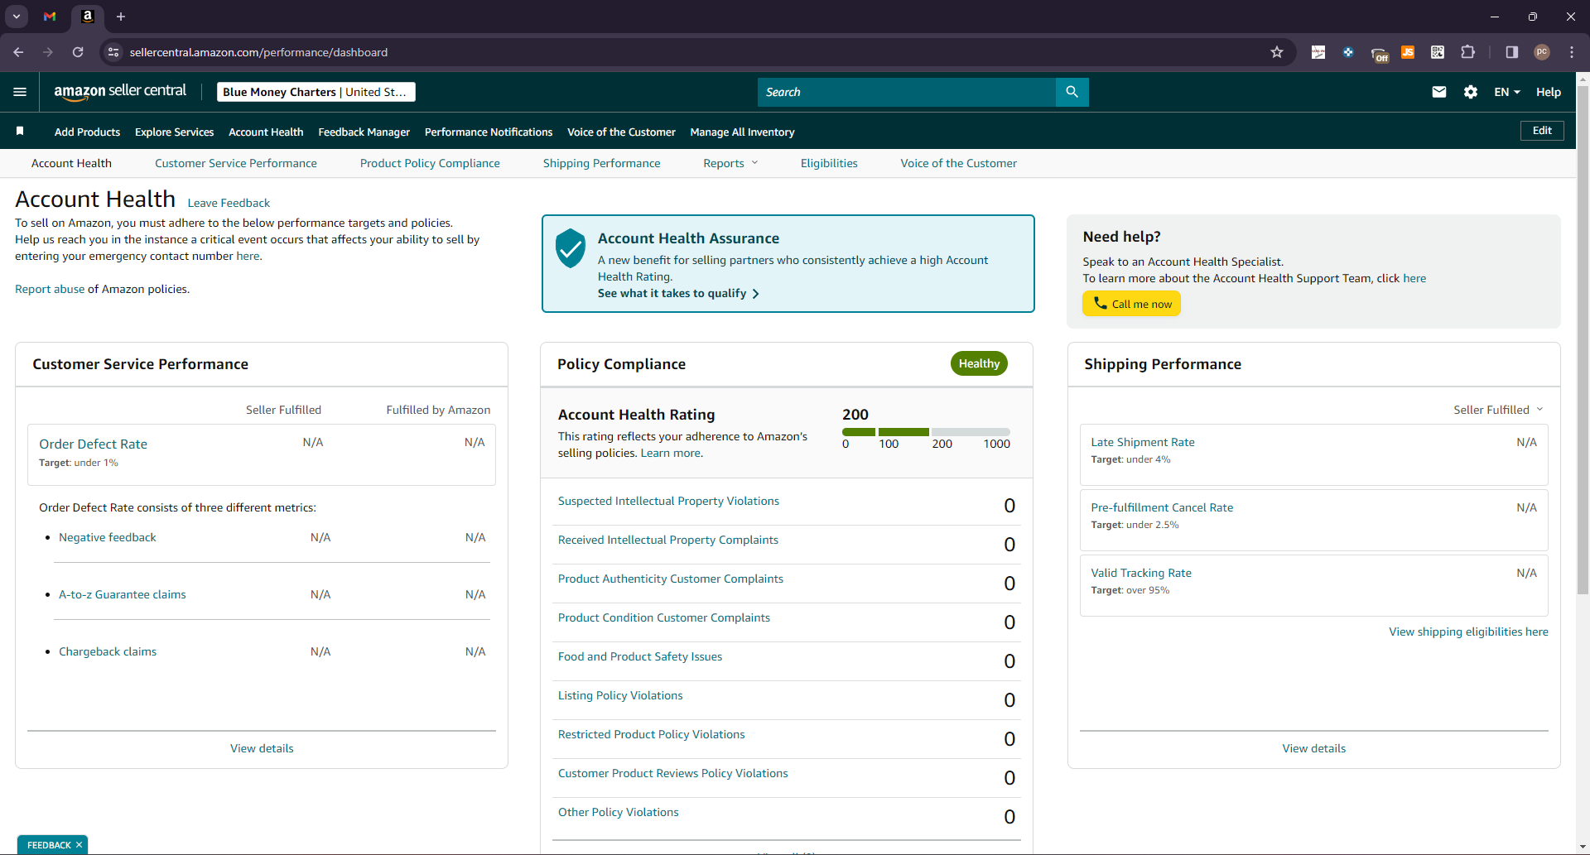Click the browser address bar URL
This screenshot has height=855, width=1590.
(x=258, y=52)
